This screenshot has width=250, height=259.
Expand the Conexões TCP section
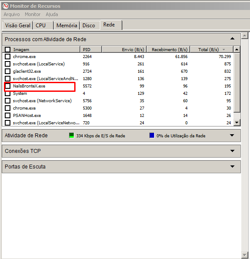click(x=233, y=151)
